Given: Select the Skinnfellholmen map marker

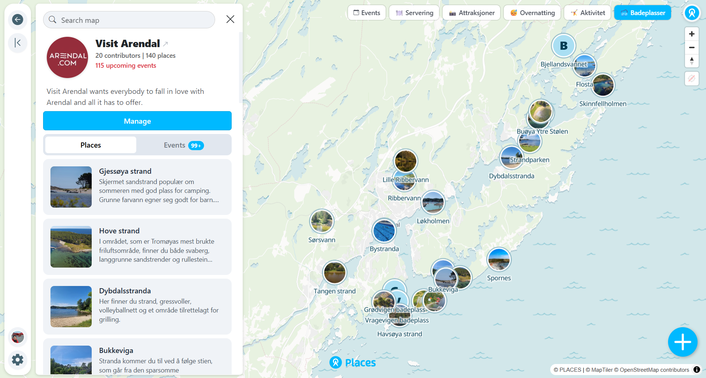Looking at the screenshot, I should (x=603, y=85).
